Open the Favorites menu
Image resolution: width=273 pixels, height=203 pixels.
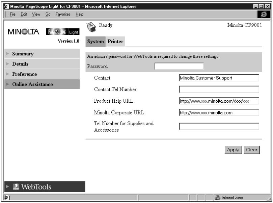pyautogui.click(x=63, y=14)
